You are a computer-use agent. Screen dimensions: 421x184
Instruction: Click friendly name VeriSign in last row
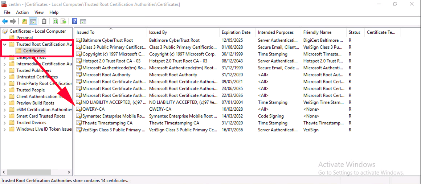311,130
